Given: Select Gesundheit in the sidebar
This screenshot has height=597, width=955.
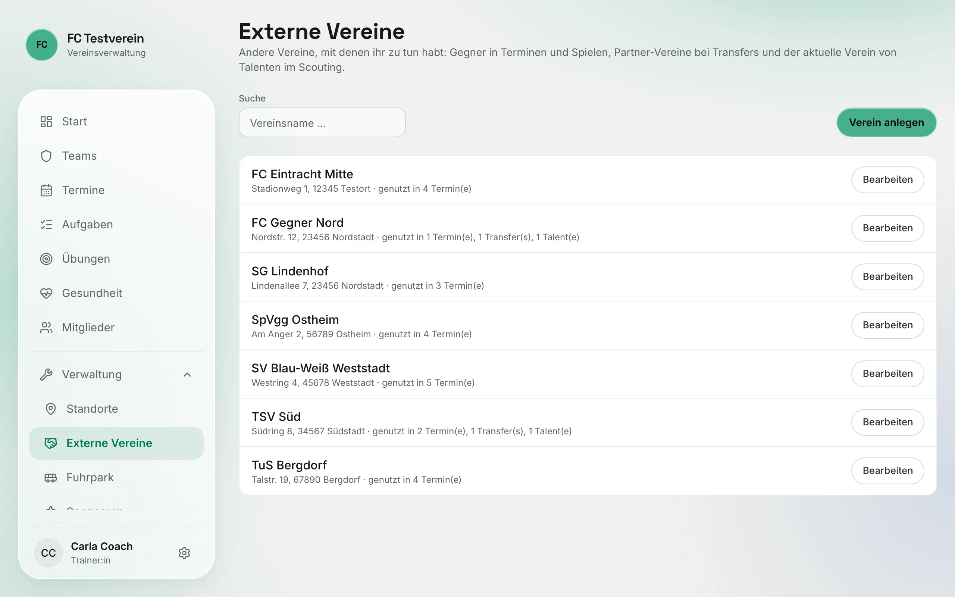Looking at the screenshot, I should [x=116, y=293].
